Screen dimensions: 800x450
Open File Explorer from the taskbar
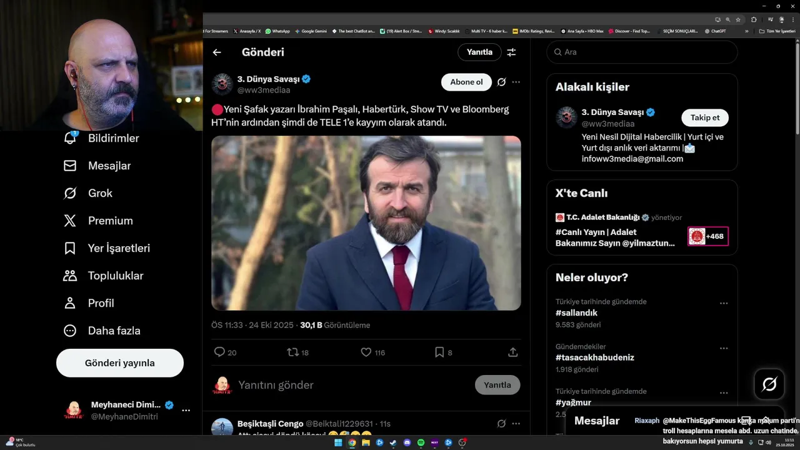tap(366, 442)
